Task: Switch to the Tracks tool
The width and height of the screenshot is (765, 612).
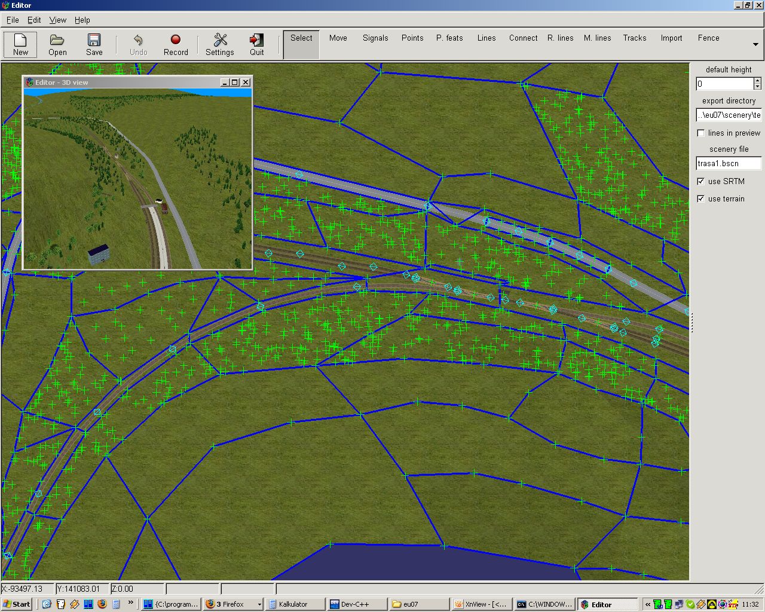Action: [634, 38]
